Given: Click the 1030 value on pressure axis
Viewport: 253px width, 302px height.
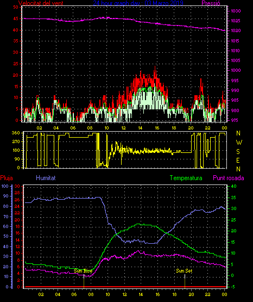Looking at the screenshot, I should click(236, 11).
